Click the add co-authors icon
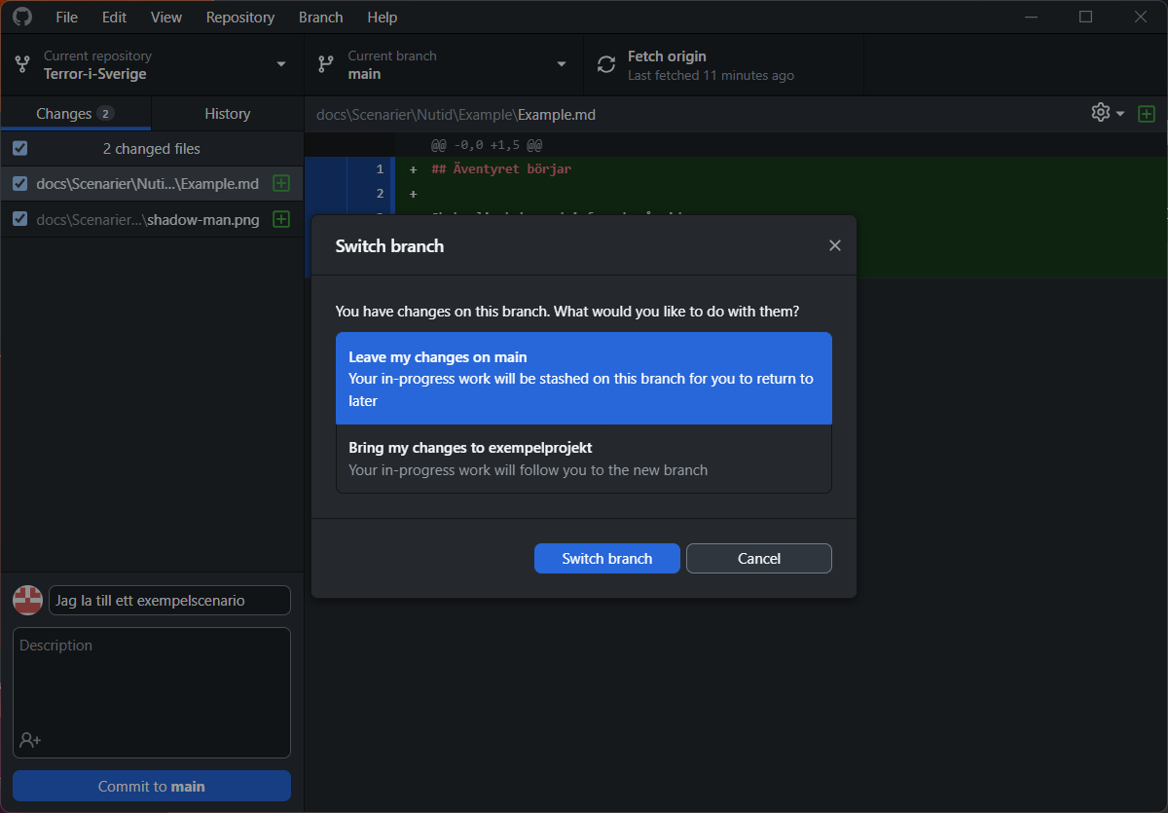The width and height of the screenshot is (1168, 813). 30,740
